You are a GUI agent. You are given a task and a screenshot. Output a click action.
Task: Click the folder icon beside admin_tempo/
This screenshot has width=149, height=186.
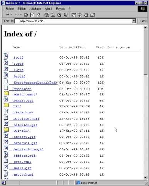coord(7,93)
